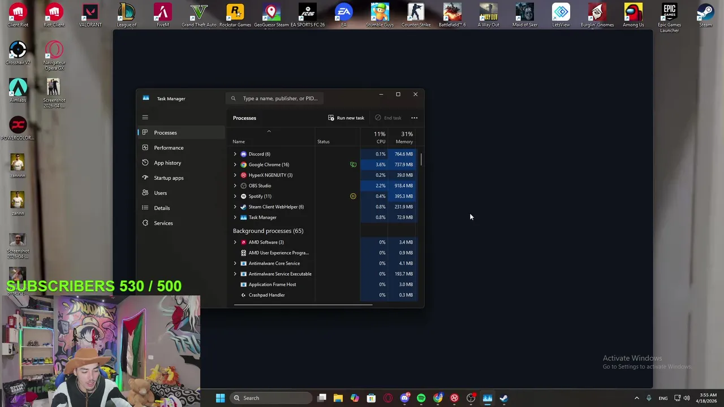The height and width of the screenshot is (407, 724).
Task: Select the Processes navigation item
Action: (x=181, y=132)
